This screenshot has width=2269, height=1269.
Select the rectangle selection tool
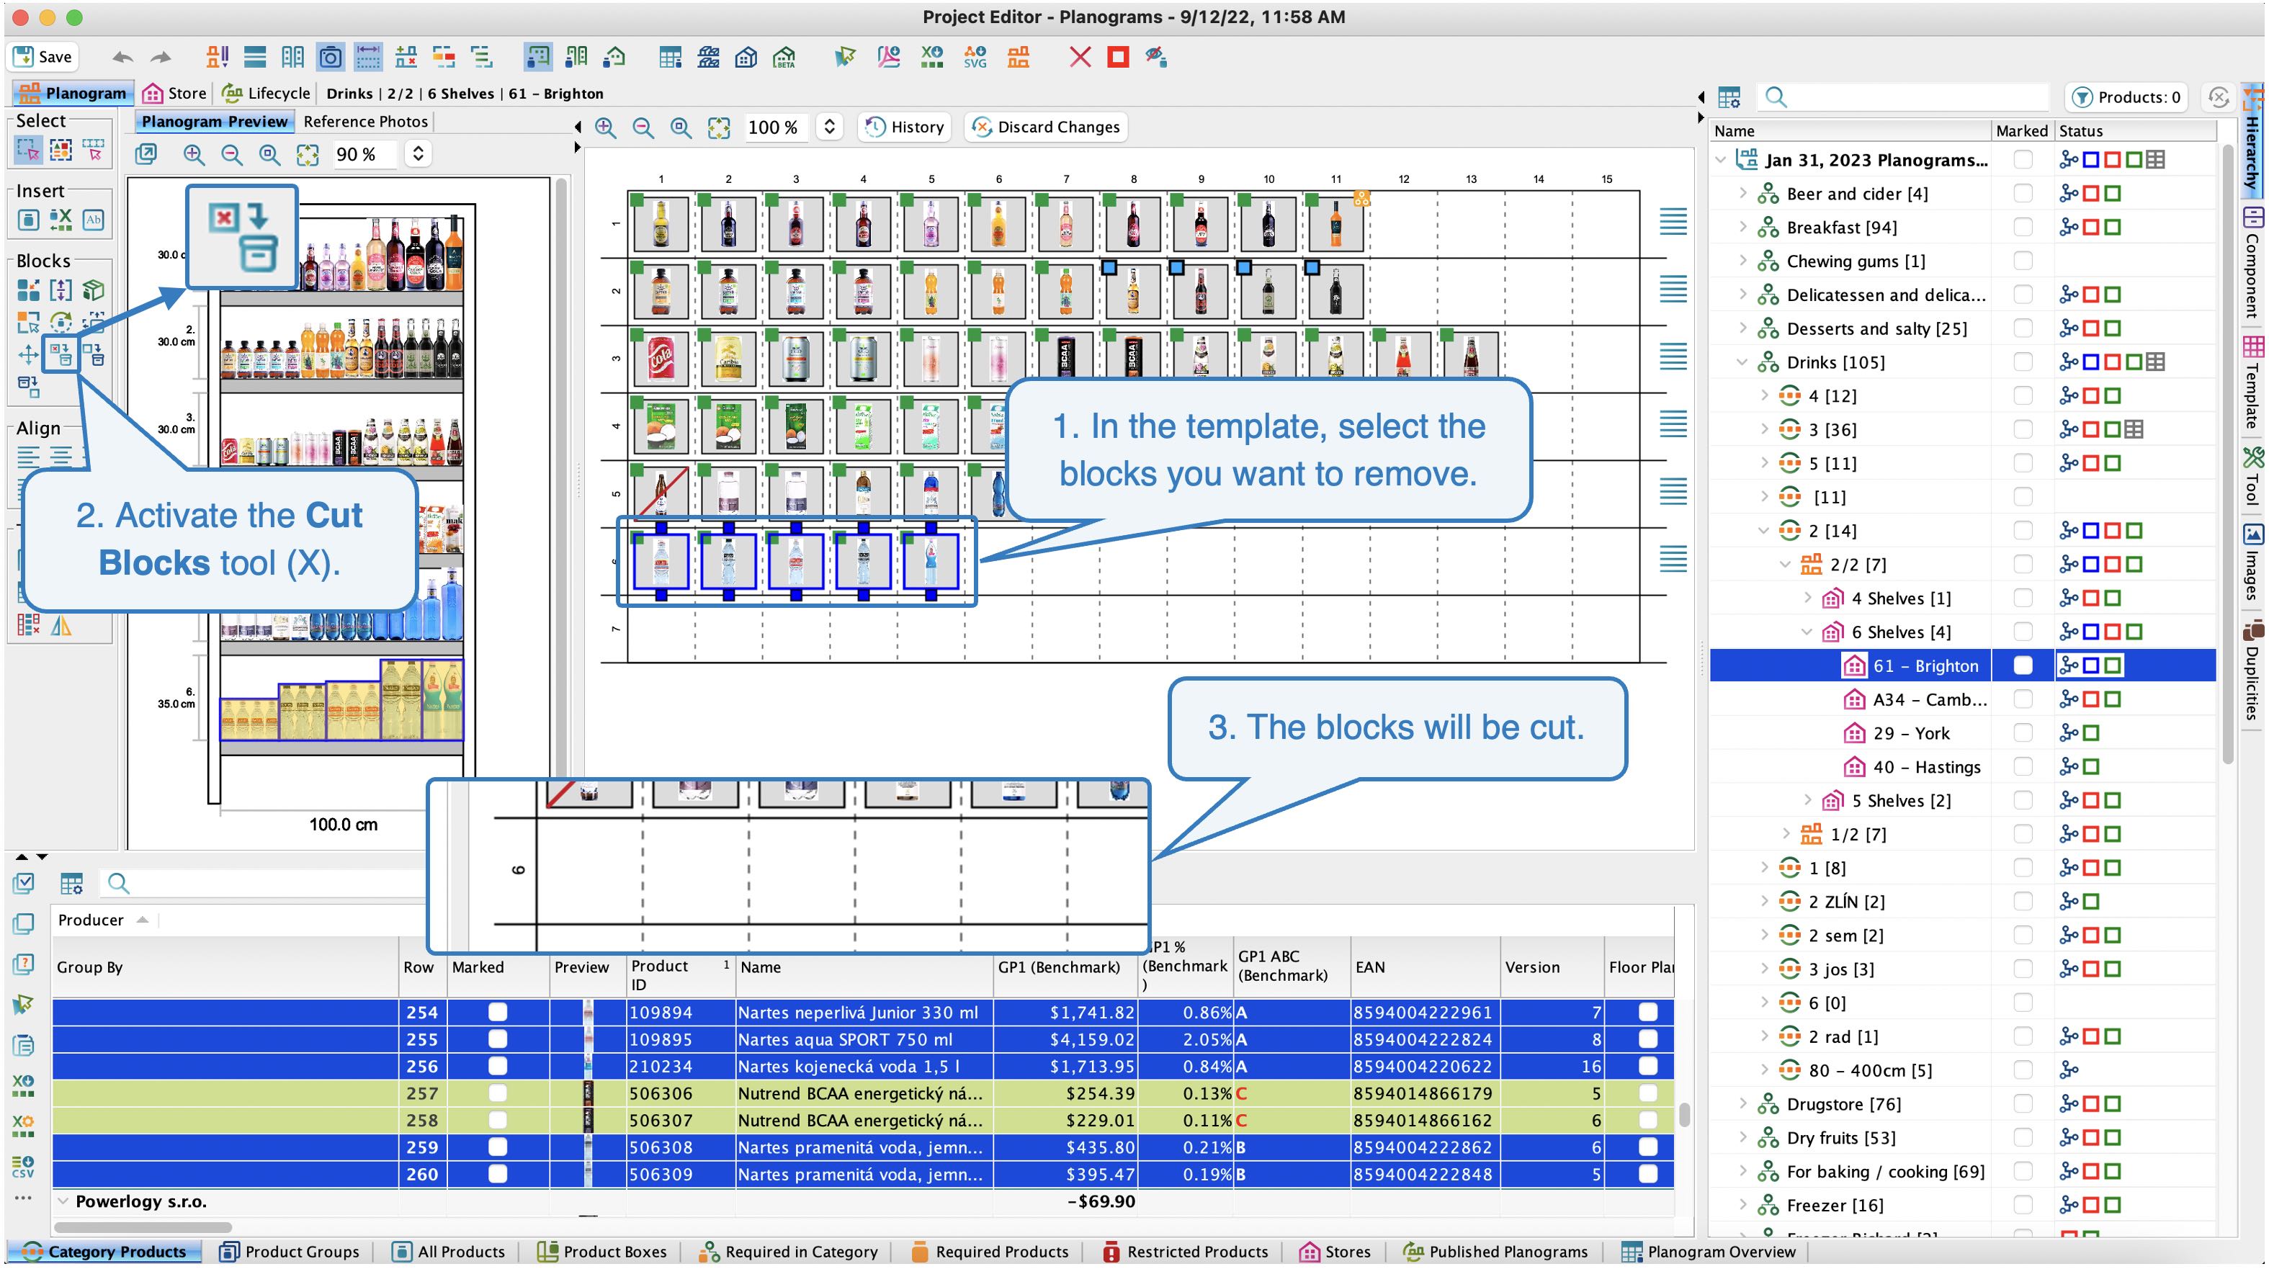[x=28, y=151]
